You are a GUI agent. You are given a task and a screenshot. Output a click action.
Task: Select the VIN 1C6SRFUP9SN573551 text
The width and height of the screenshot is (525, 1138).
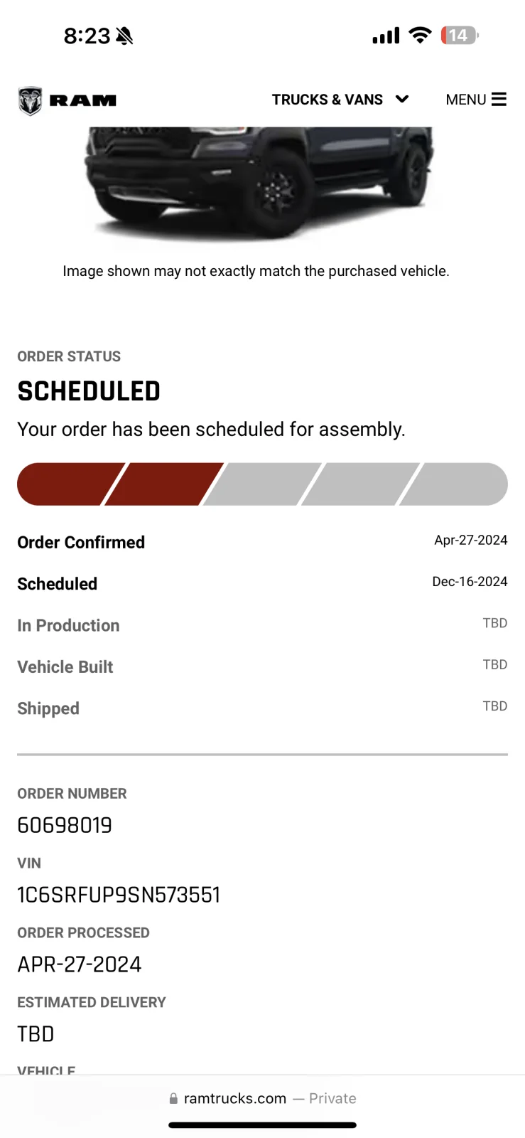click(119, 895)
